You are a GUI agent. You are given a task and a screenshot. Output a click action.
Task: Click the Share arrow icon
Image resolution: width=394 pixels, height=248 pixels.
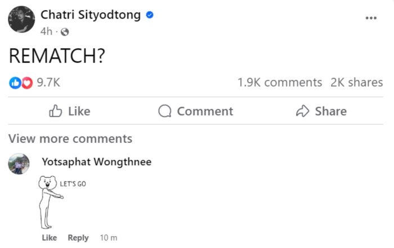tap(303, 111)
